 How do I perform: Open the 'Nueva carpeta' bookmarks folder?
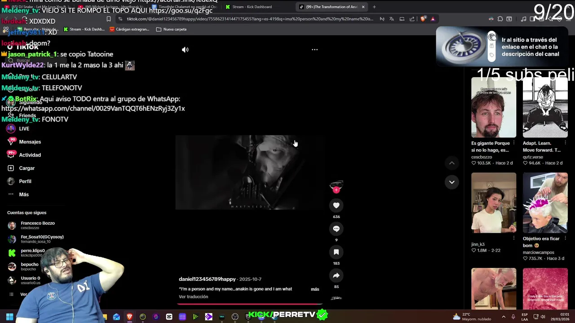[x=171, y=29]
